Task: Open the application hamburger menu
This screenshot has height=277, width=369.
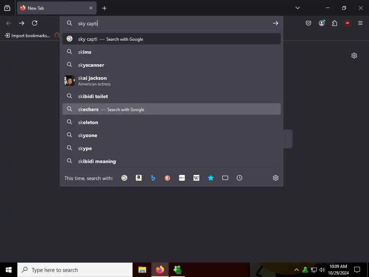Action: tap(360, 23)
